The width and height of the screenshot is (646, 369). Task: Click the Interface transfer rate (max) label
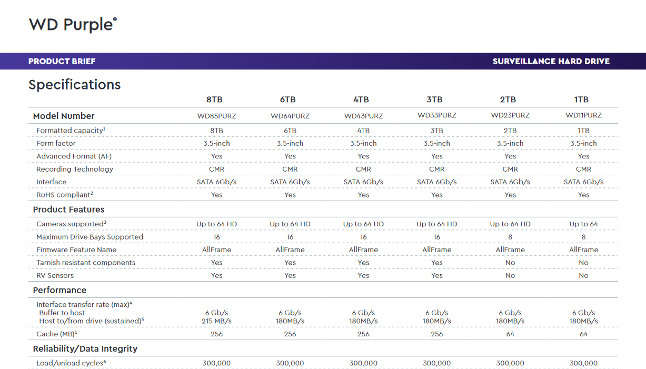pos(84,304)
